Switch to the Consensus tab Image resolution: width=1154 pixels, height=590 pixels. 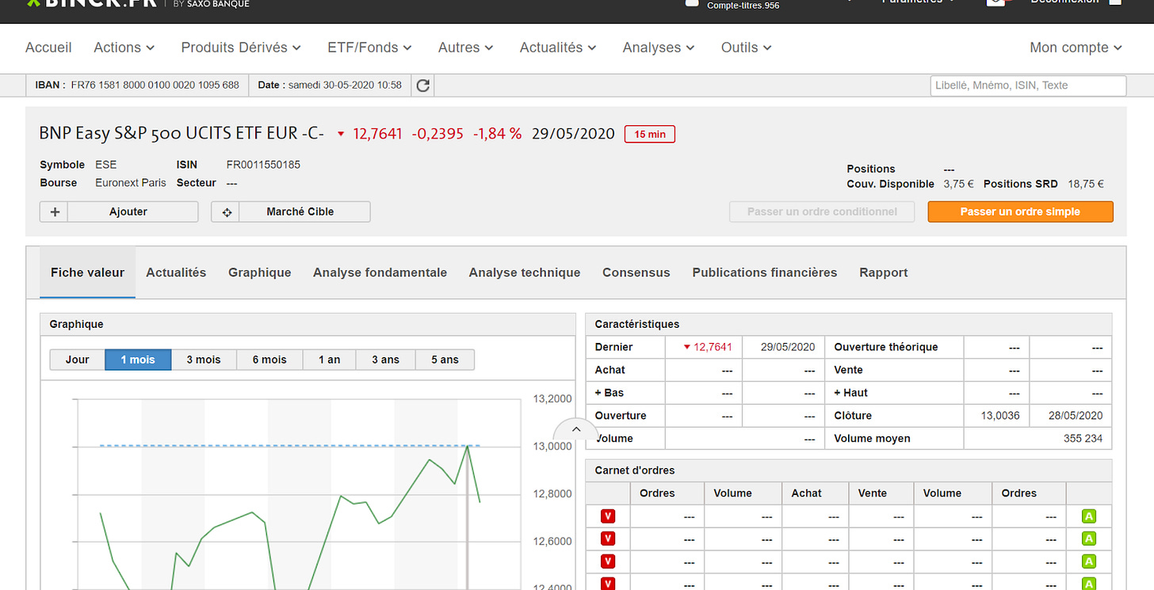point(636,272)
